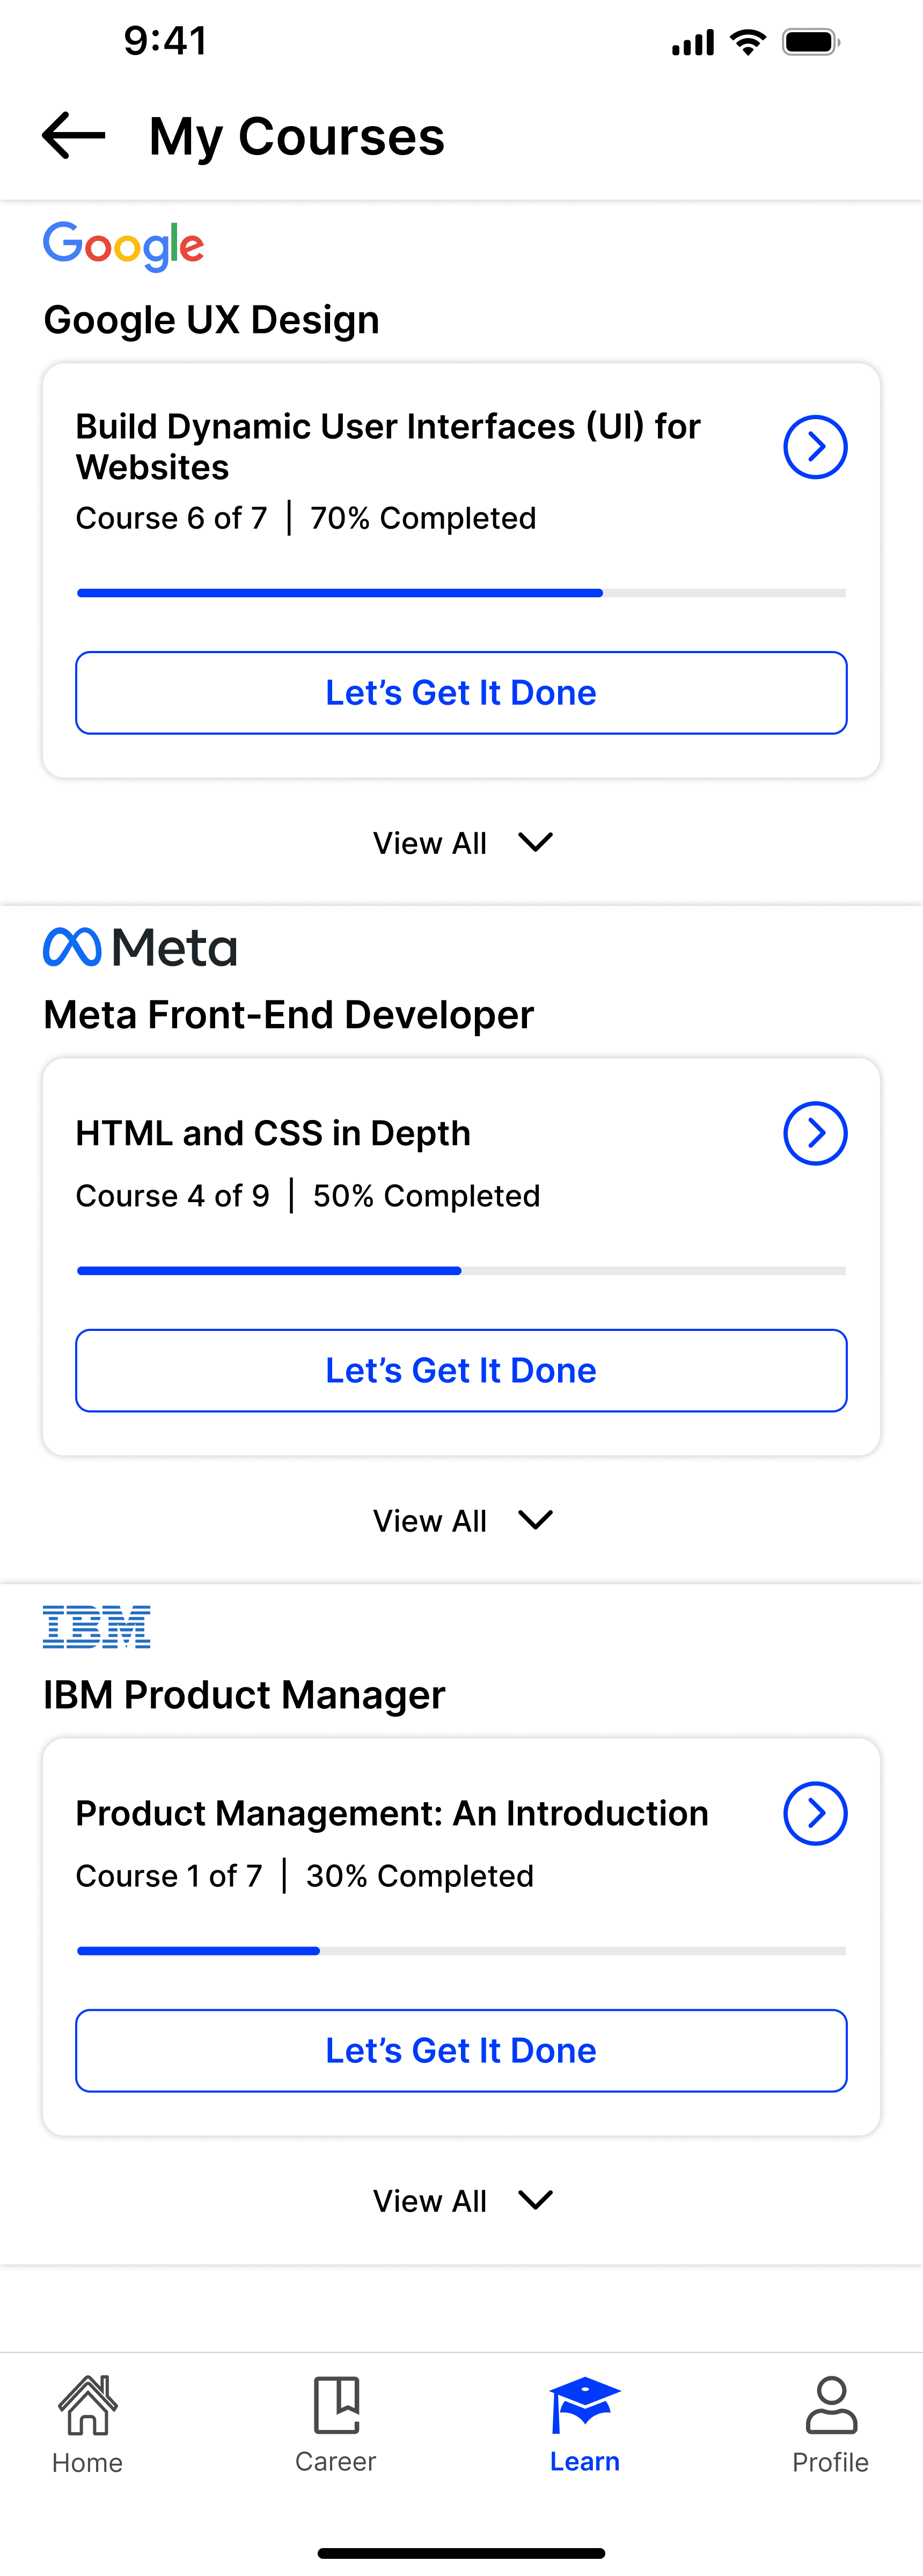Open HTML and CSS in Depth arrow
This screenshot has height=2576, width=923.
click(x=815, y=1133)
